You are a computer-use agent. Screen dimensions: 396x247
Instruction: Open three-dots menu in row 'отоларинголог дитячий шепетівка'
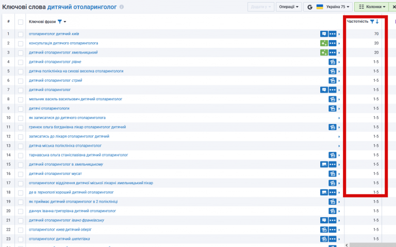[333, 239]
